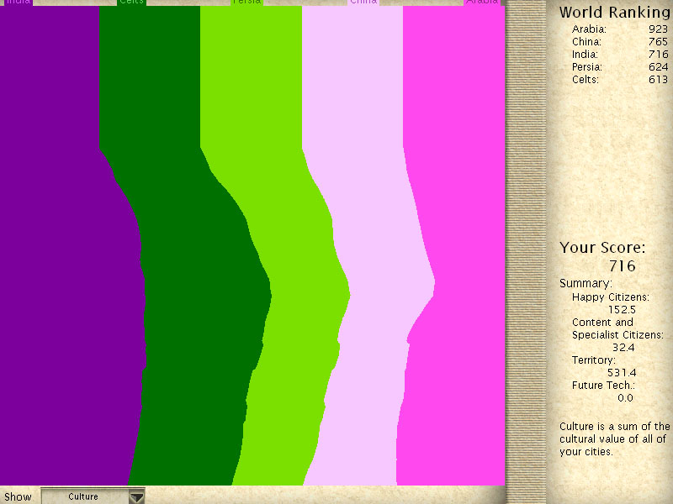Screen dimensions: 673x504
Task: Click the Happy Citizens: label
Action: (611, 297)
